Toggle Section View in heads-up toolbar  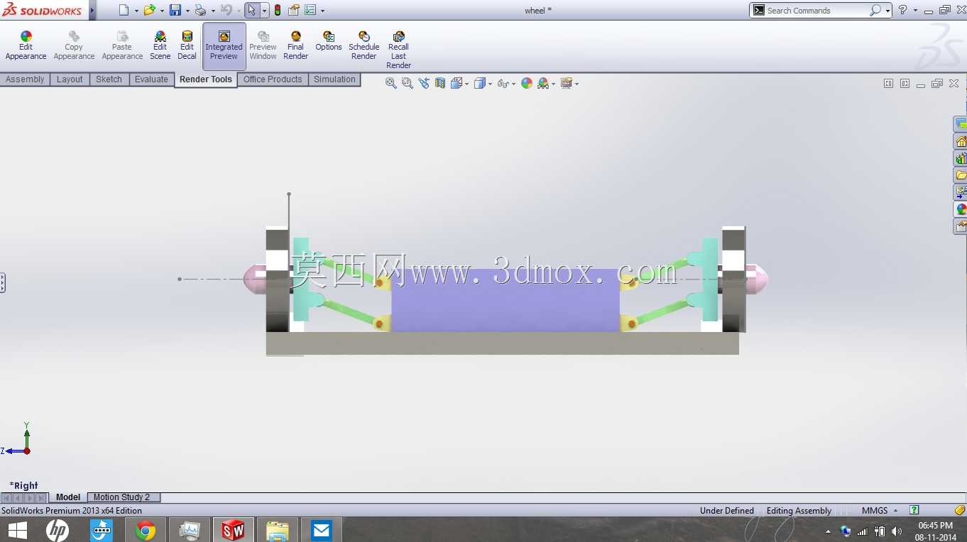[440, 83]
